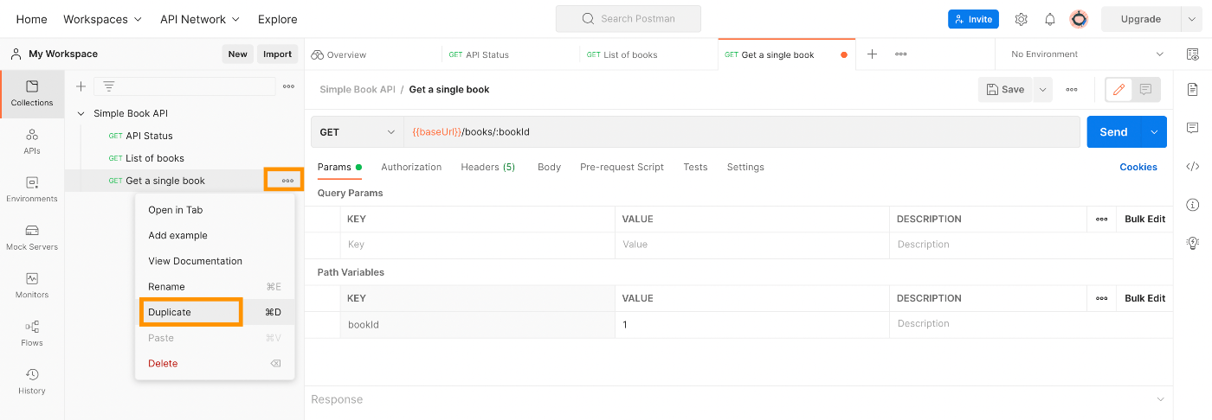Screen dimensions: 1212x420
Task: Open the code snippet icon in right sidebar
Action: pos(1193,167)
